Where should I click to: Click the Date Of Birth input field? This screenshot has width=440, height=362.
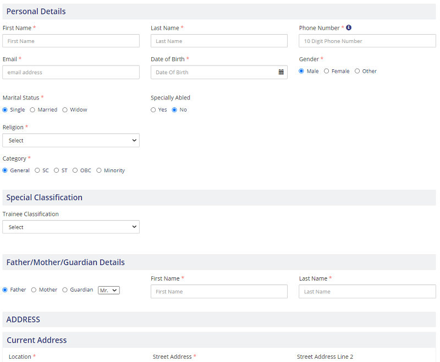click(213, 72)
